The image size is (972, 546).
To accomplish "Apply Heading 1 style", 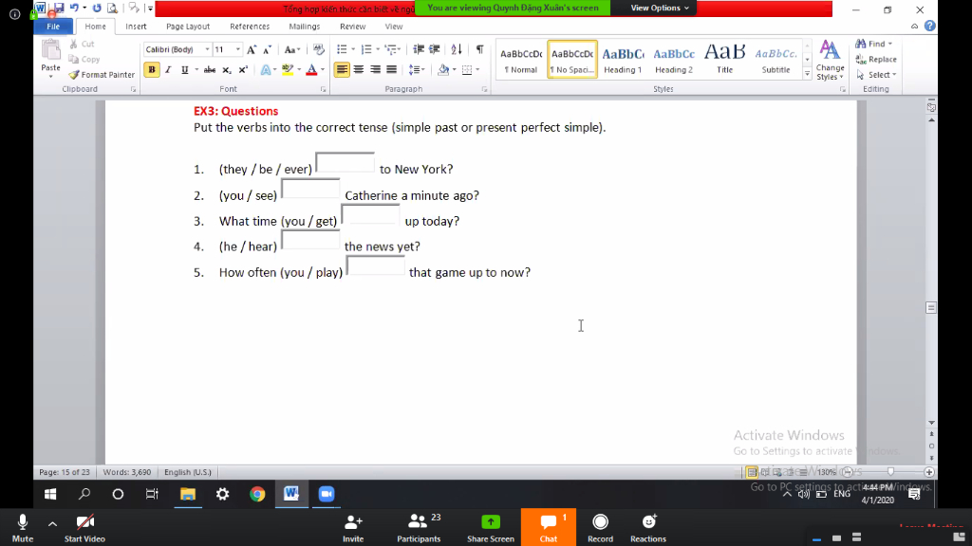I will coord(623,60).
